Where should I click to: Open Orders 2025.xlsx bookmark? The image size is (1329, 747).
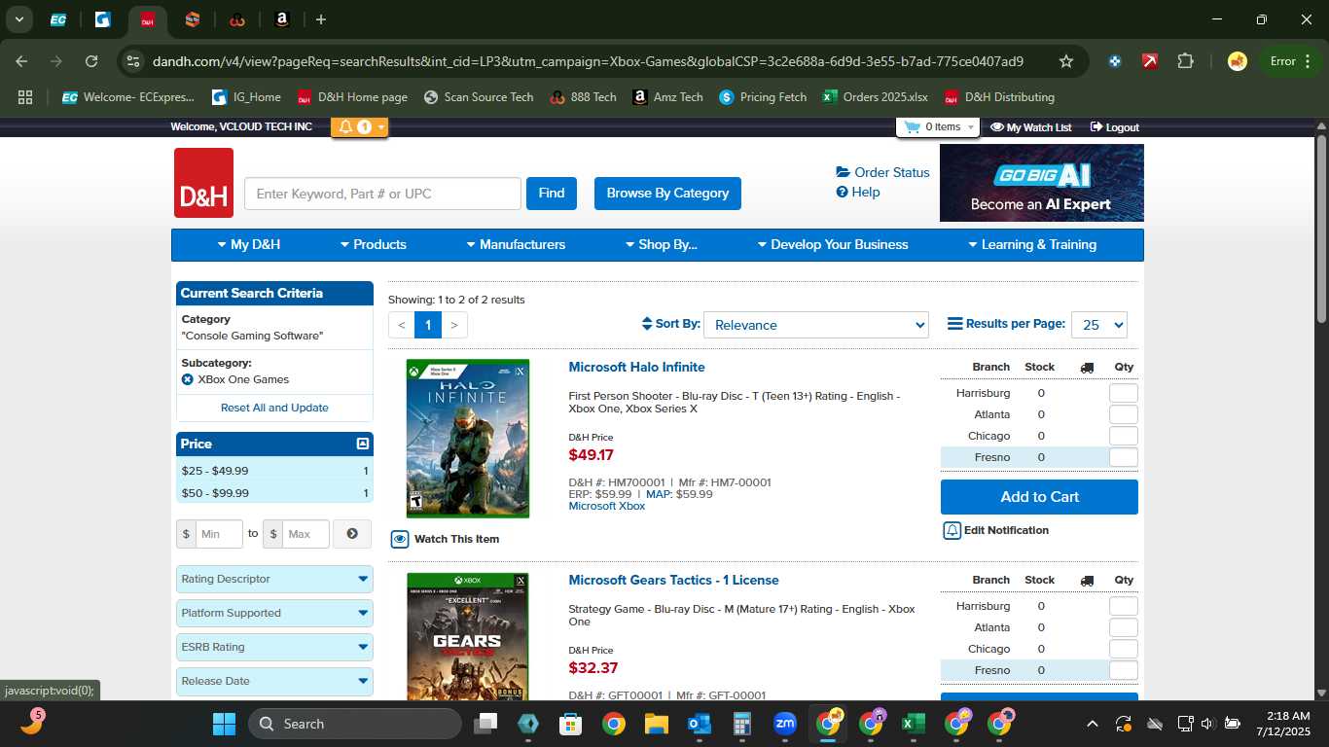(875, 97)
